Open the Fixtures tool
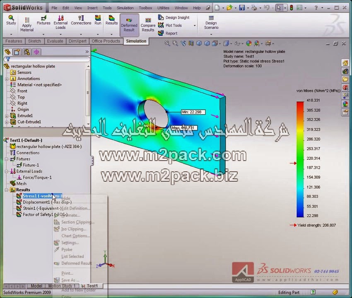352x298 pixels. coord(43,20)
